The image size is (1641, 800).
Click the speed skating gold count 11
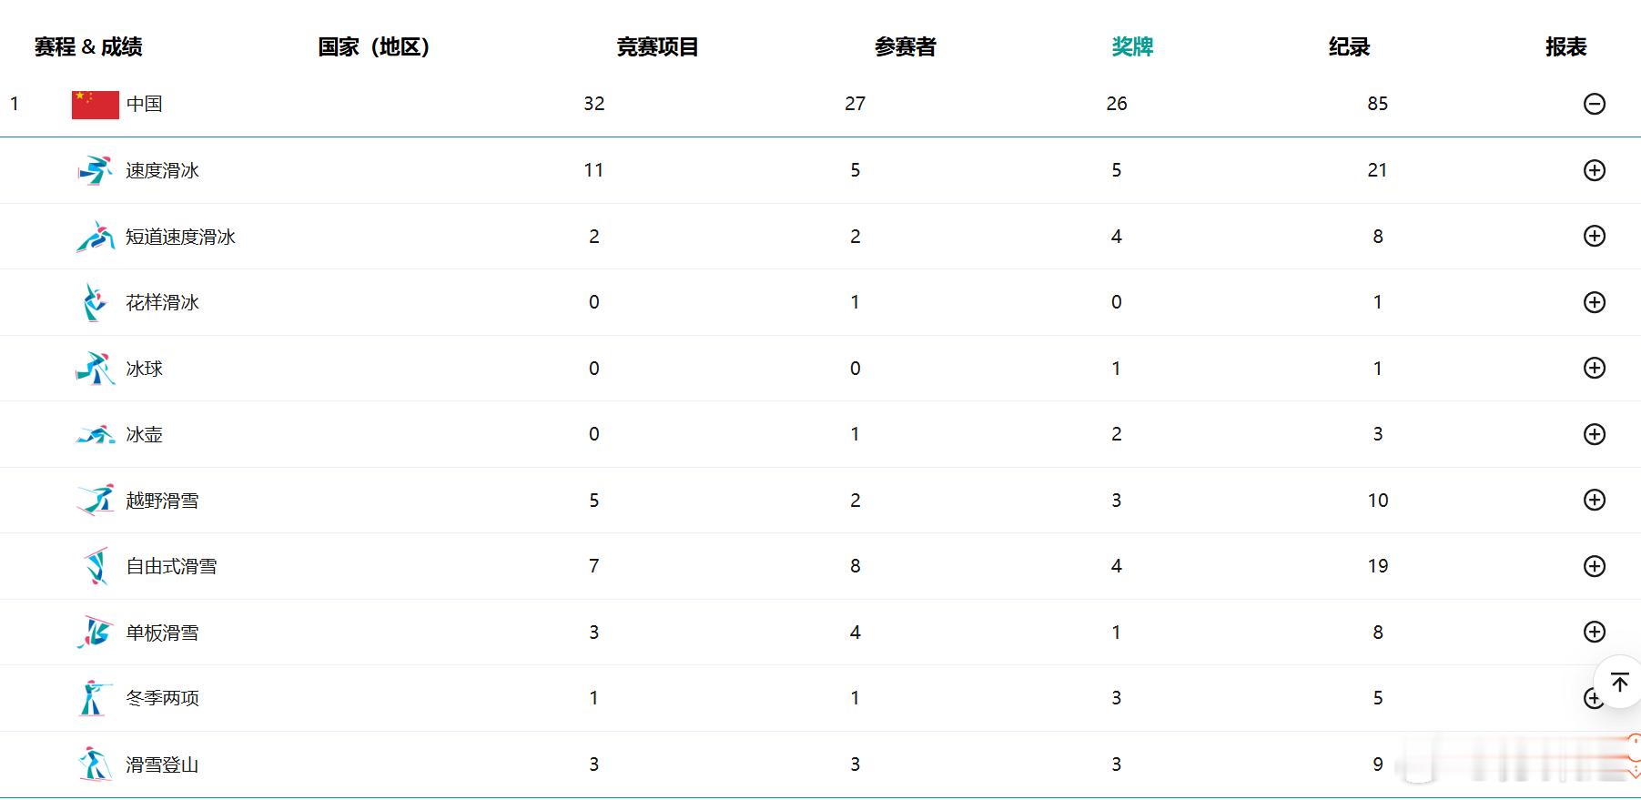pos(594,170)
